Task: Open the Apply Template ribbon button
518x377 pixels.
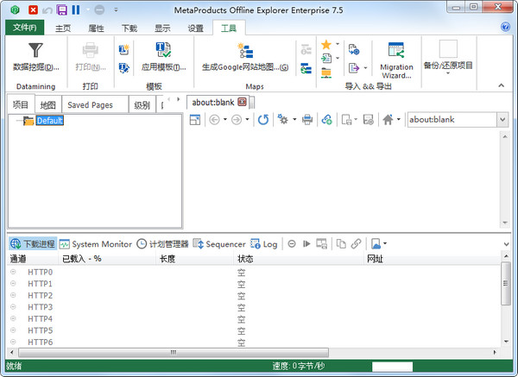Action: tap(163, 57)
